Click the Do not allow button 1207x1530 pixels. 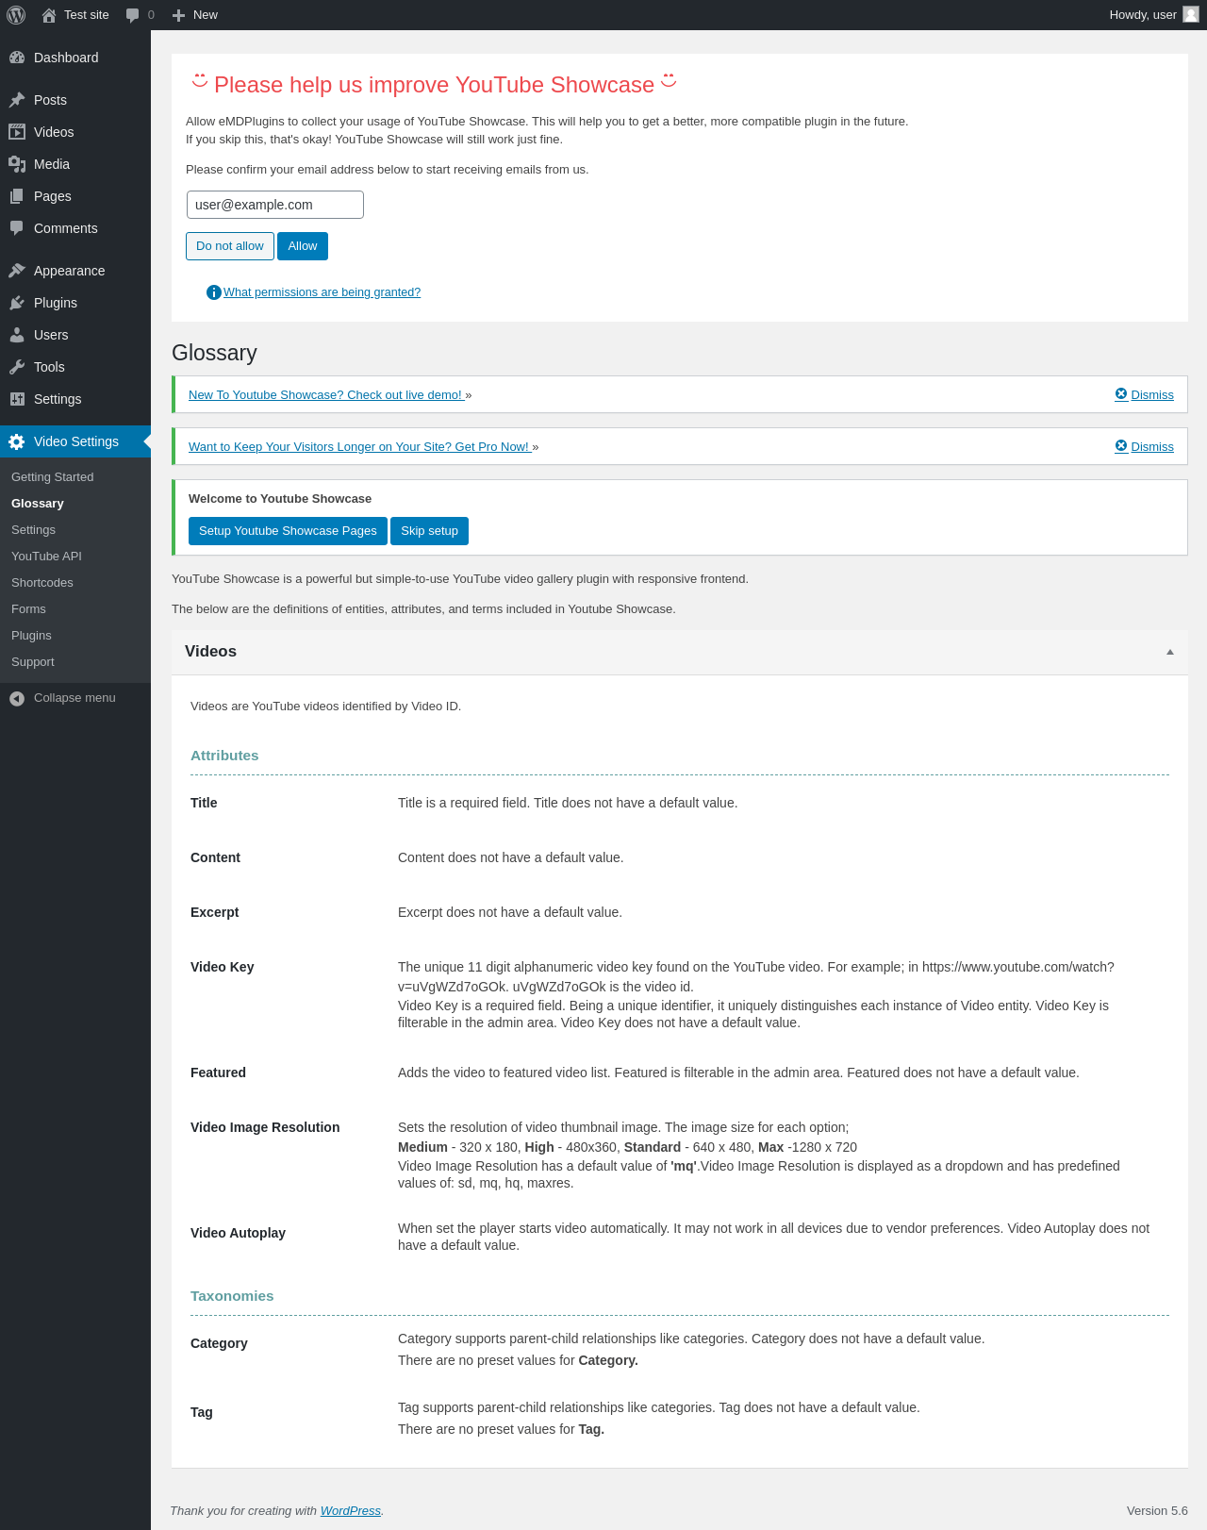click(230, 246)
